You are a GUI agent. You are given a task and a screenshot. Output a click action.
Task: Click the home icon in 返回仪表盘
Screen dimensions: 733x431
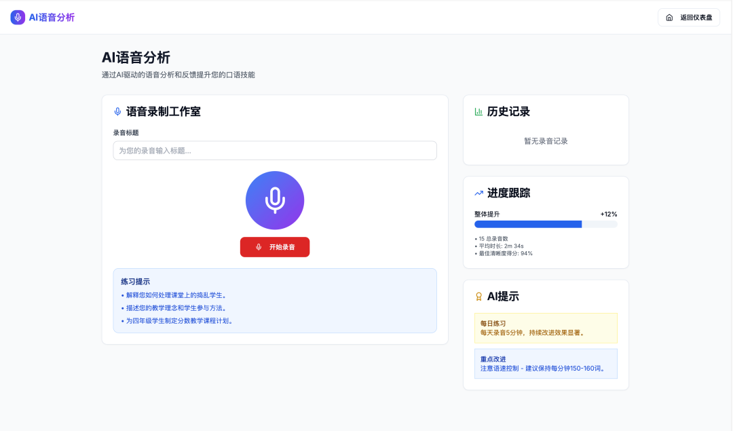pyautogui.click(x=669, y=18)
